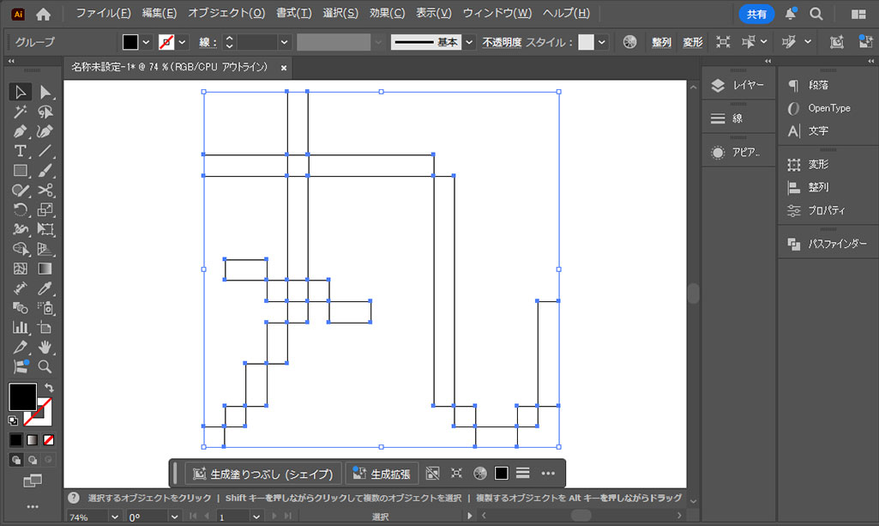Select the Mesh tool

click(x=21, y=269)
